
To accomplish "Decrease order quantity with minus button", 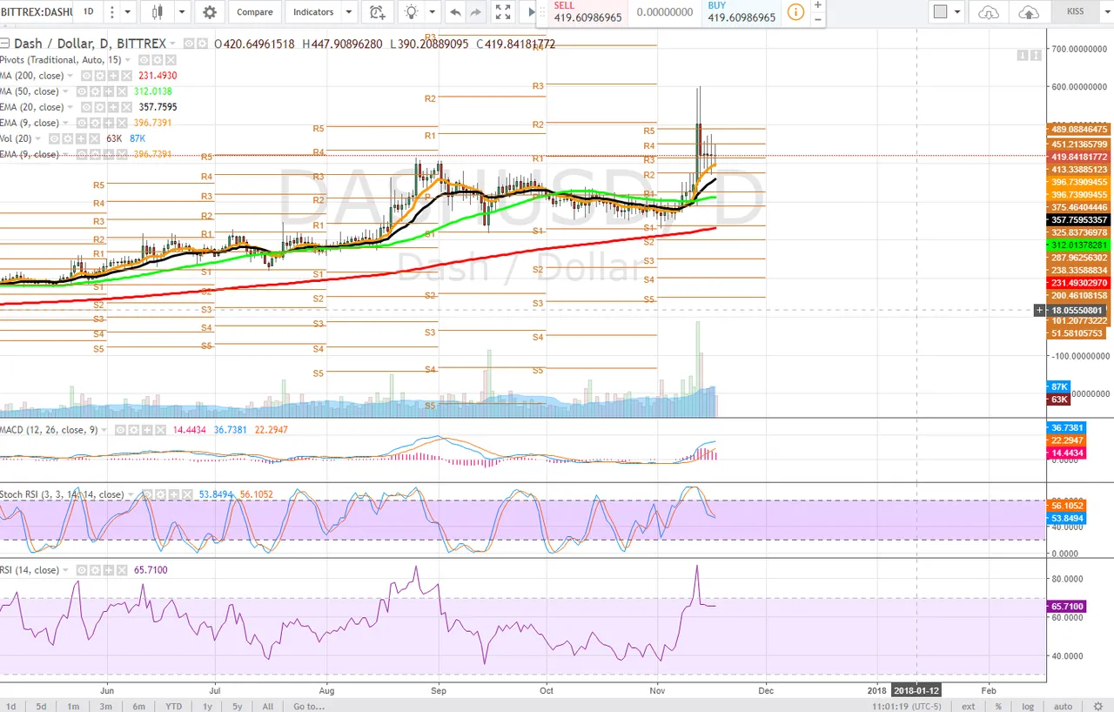I will 818,18.
